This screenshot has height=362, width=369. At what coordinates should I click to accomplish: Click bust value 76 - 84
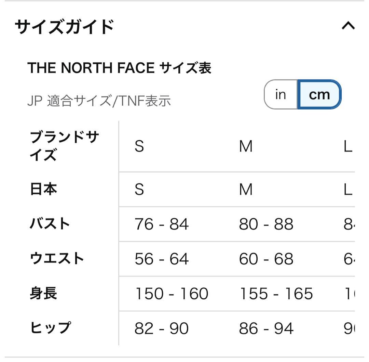tap(162, 224)
